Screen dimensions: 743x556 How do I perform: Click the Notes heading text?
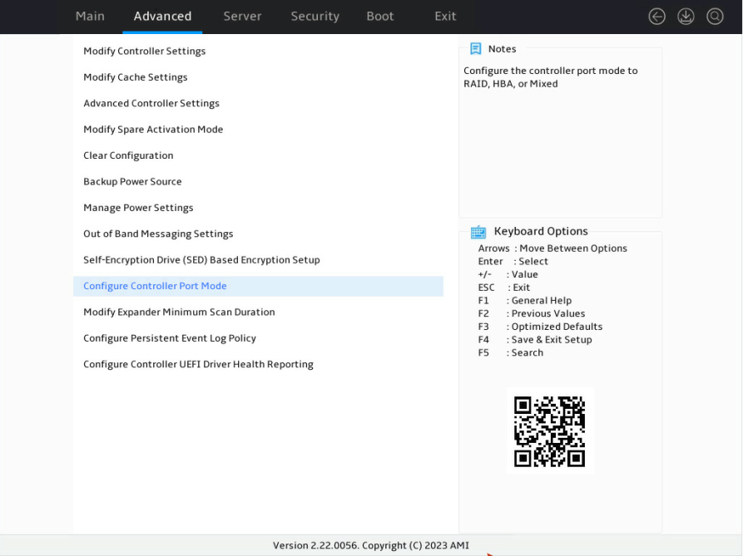click(502, 49)
